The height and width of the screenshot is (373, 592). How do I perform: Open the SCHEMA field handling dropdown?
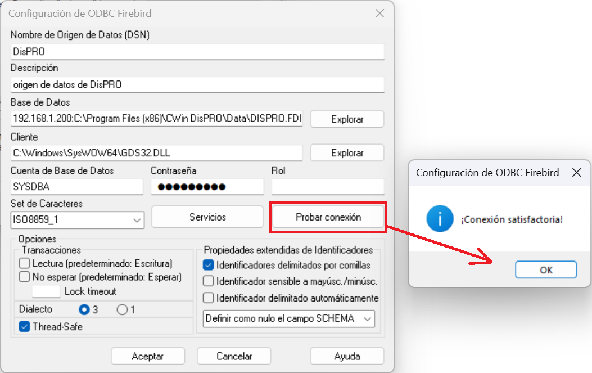pos(368,319)
